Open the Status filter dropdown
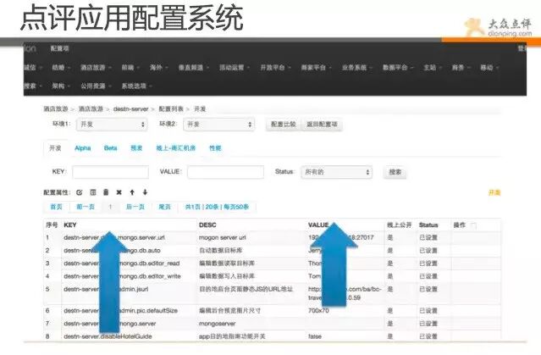The width and height of the screenshot is (541, 355). (x=336, y=172)
